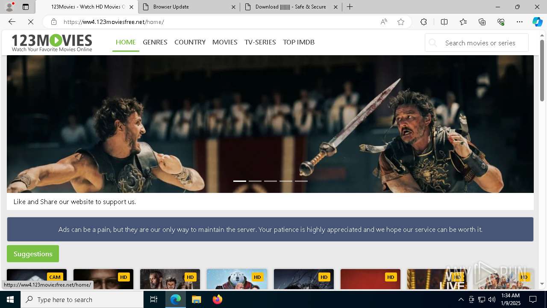Open the tab actions menu icon

pyautogui.click(x=26, y=7)
